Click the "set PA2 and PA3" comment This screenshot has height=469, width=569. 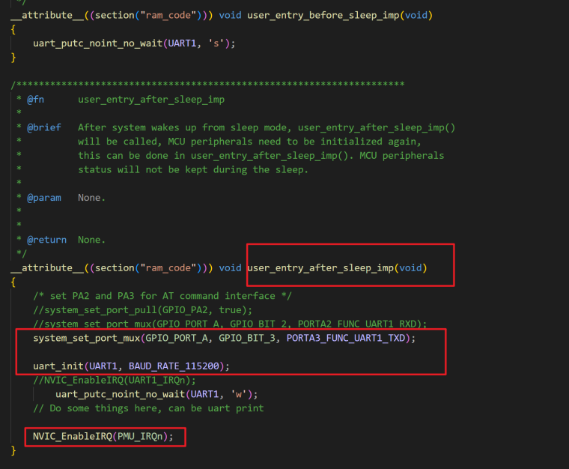[162, 296]
